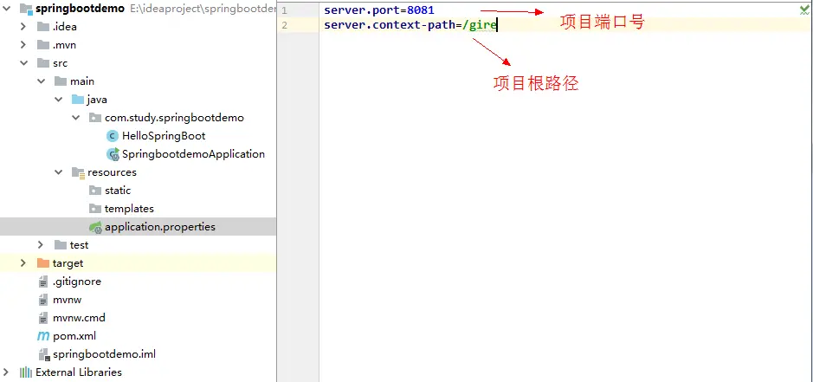Image resolution: width=813 pixels, height=382 pixels.
Task: Select the .gitignore file
Action: coord(77,282)
